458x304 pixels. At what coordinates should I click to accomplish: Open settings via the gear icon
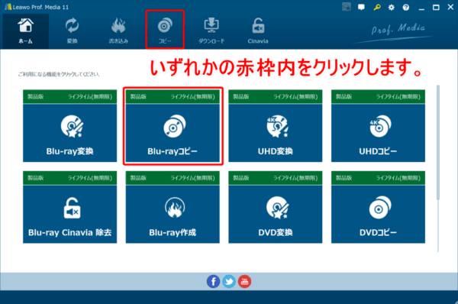392,8
